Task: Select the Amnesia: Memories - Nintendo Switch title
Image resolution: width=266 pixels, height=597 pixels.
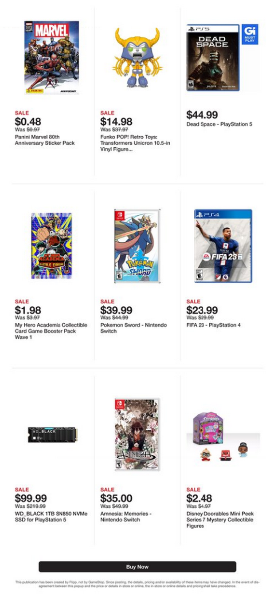Action: click(126, 517)
